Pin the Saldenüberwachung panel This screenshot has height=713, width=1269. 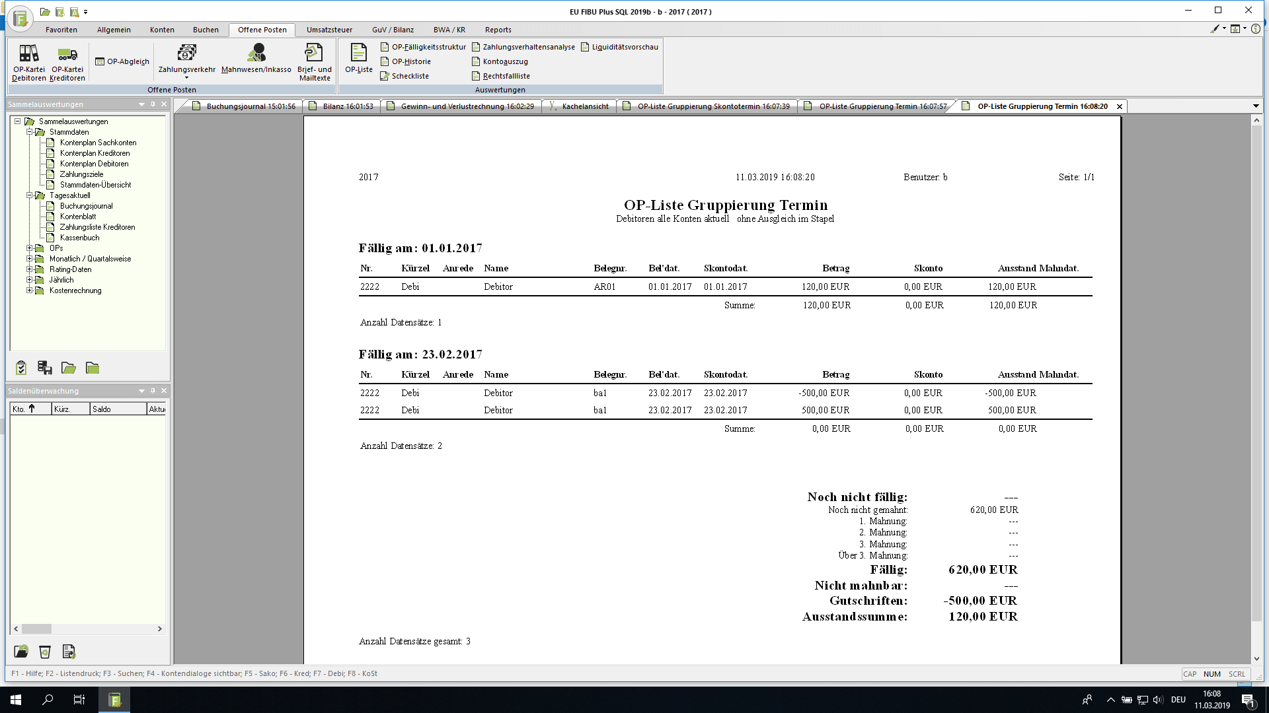[x=153, y=391]
